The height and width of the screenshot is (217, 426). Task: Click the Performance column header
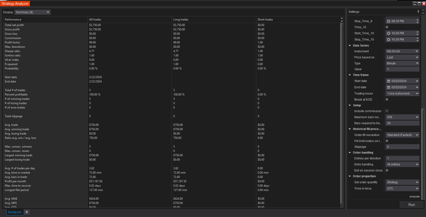45,20
